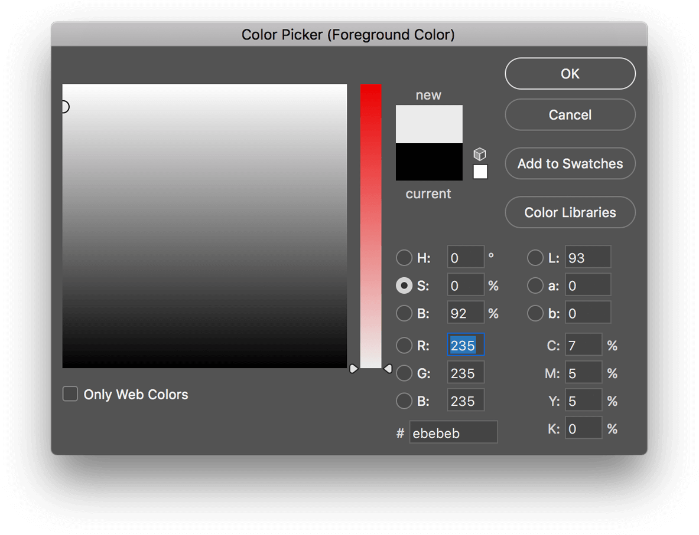Viewport: 699px width, 535px height.
Task: Click the Lab a value field
Action: 588,285
